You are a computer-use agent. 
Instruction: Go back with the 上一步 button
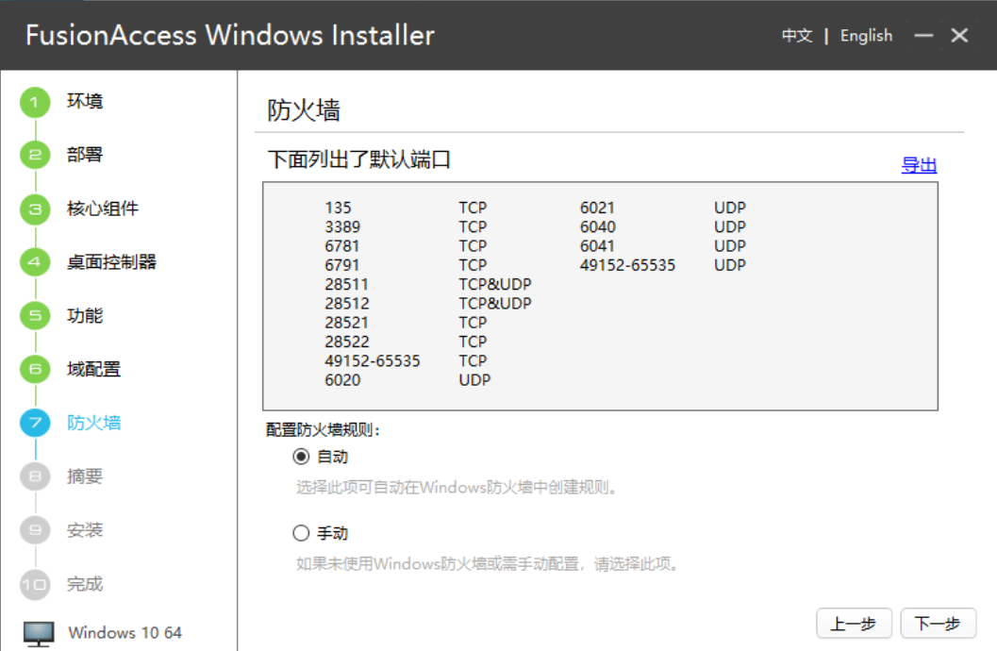[x=854, y=624]
